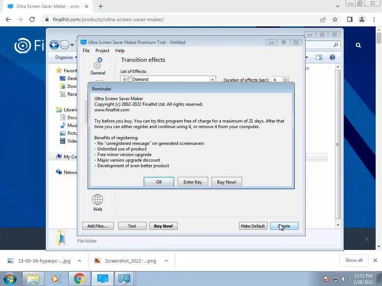Open options for 15-00-36-hyperpc jpg download
Viewport: 382px width, 286px height.
[79, 261]
